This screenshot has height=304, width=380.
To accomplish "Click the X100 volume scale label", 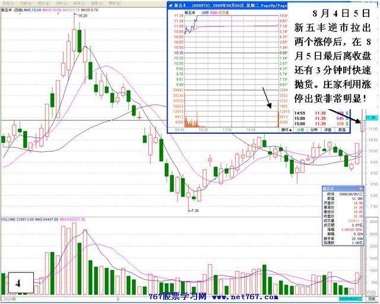I will click(x=372, y=293).
